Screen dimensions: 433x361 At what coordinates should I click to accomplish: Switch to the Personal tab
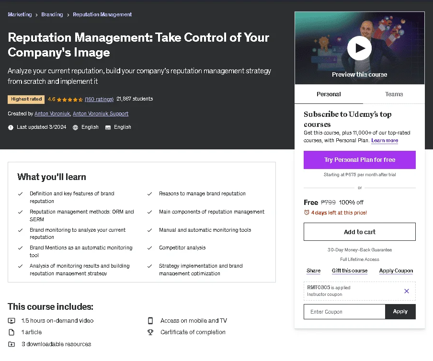[x=329, y=94]
